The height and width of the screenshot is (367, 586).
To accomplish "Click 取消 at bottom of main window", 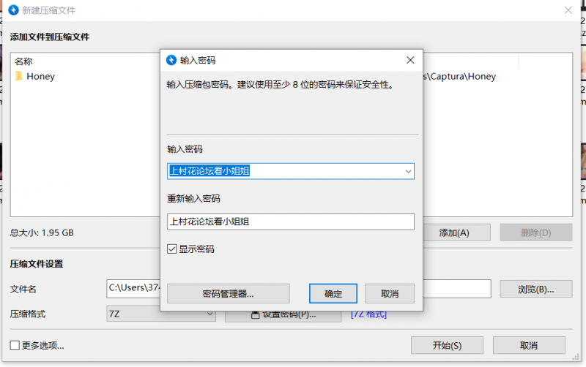I will [528, 345].
